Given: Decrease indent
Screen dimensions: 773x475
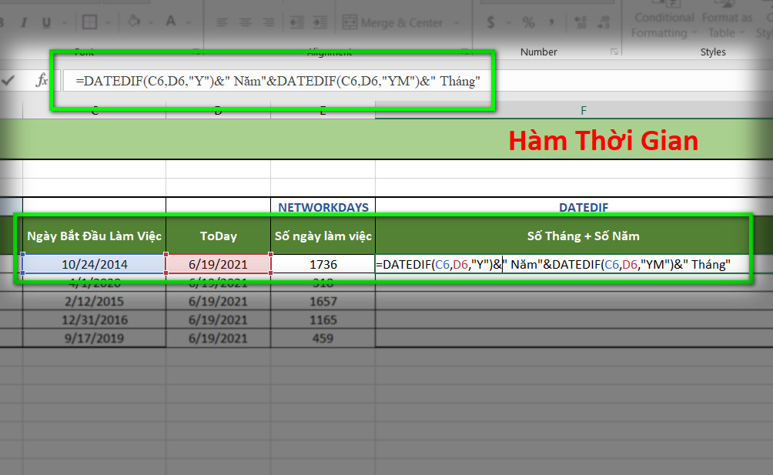Looking at the screenshot, I should coord(296,22).
